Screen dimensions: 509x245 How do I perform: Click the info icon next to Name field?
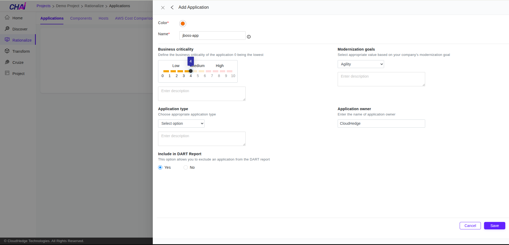coord(249,37)
